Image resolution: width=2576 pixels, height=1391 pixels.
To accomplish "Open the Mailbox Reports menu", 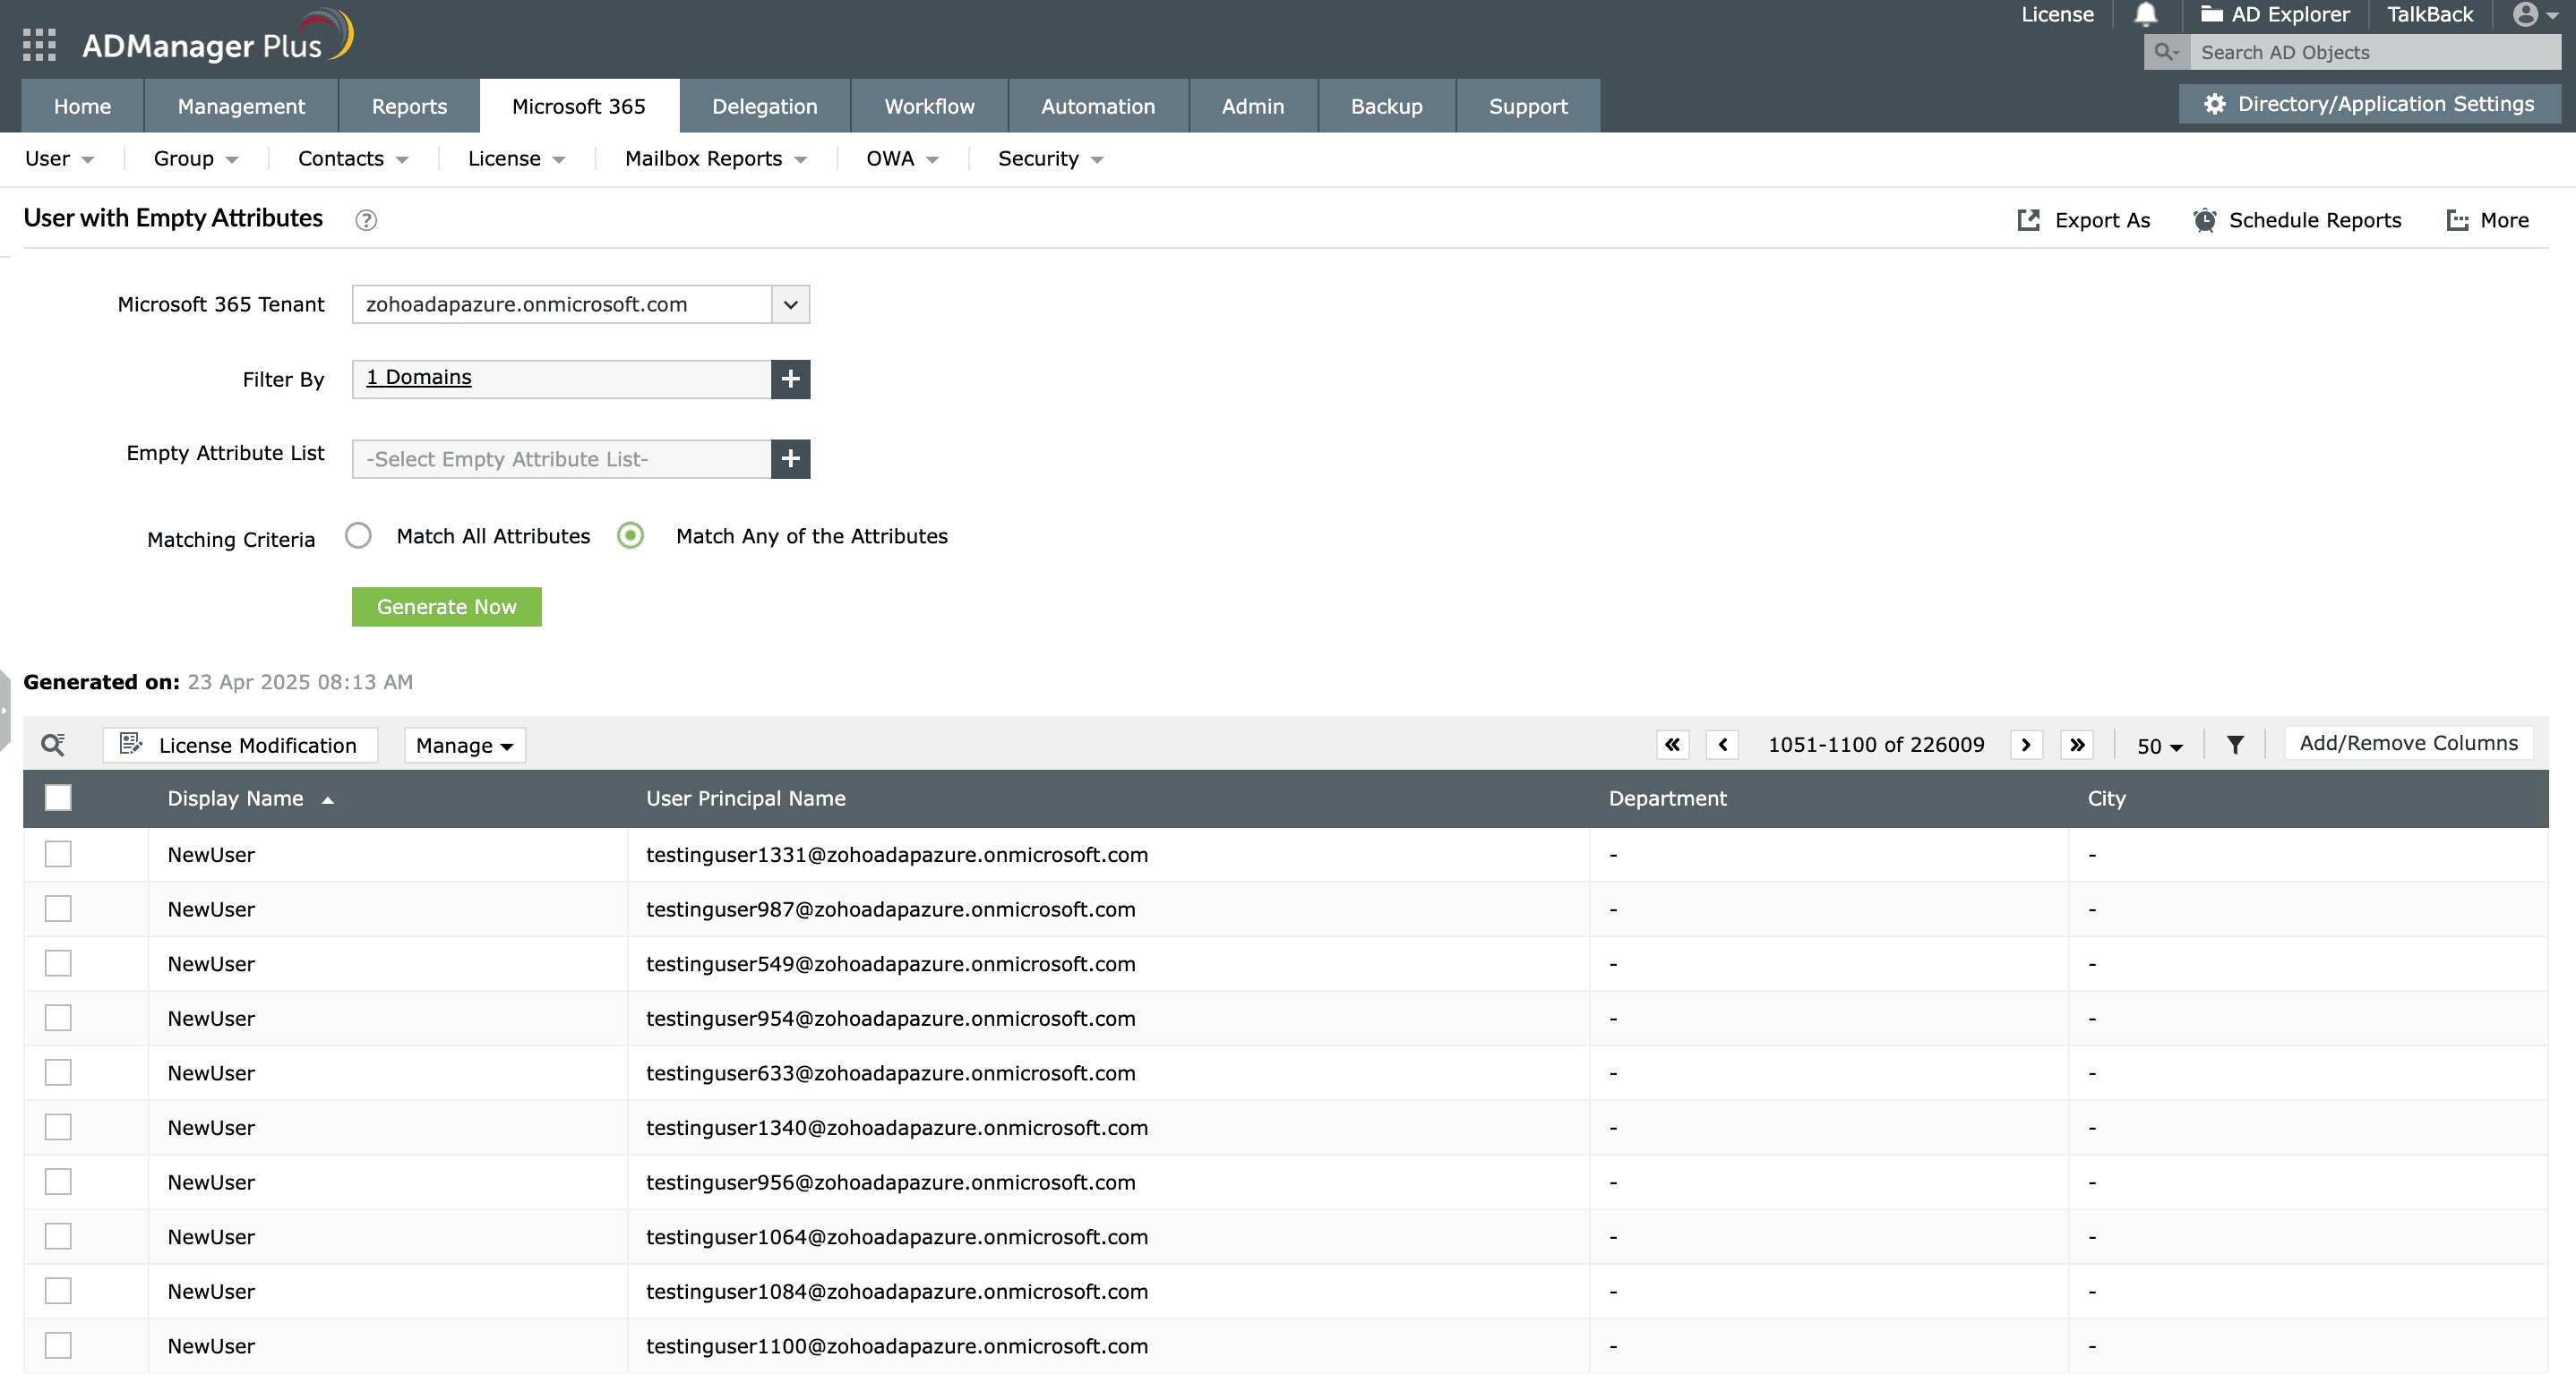I will tap(712, 158).
